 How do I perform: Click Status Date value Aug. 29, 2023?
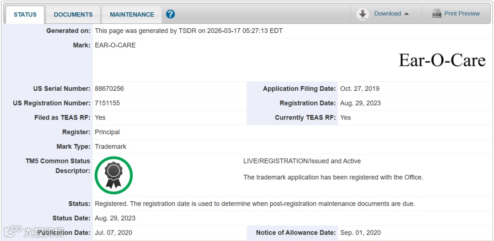click(115, 218)
